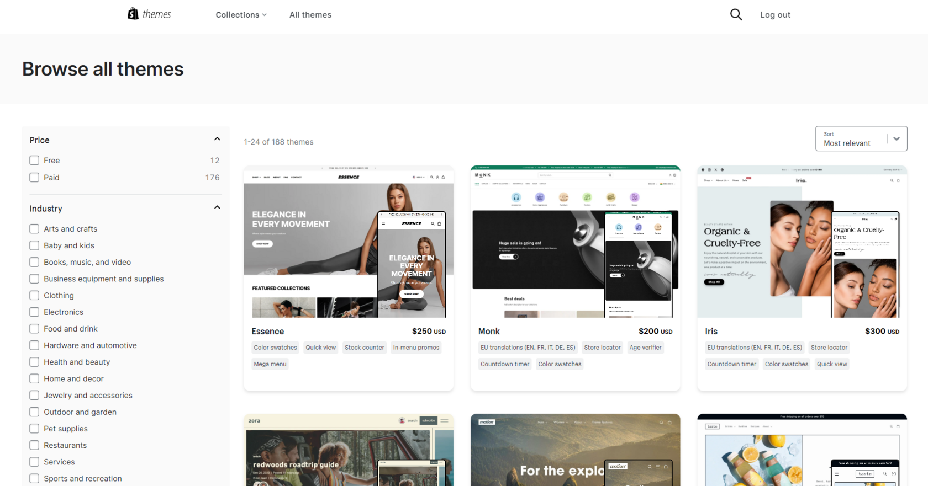Check the Paid price filter
The image size is (928, 486).
pyautogui.click(x=34, y=178)
